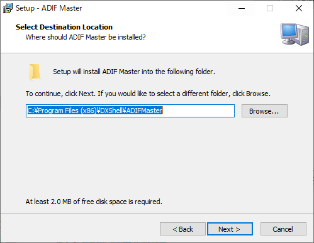Click the setup installer icon in title bar

(8, 8)
